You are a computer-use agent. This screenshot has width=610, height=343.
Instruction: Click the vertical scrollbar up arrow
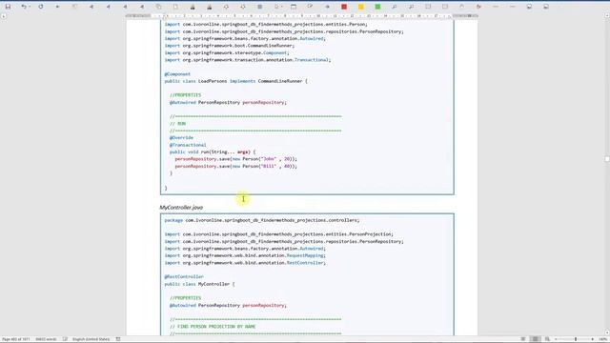click(607, 15)
